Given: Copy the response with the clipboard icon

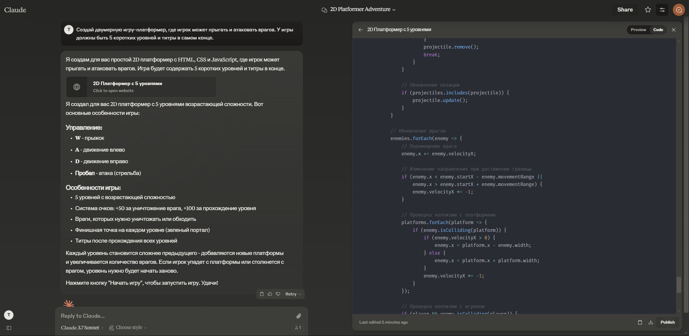Looking at the screenshot, I should click(x=262, y=294).
